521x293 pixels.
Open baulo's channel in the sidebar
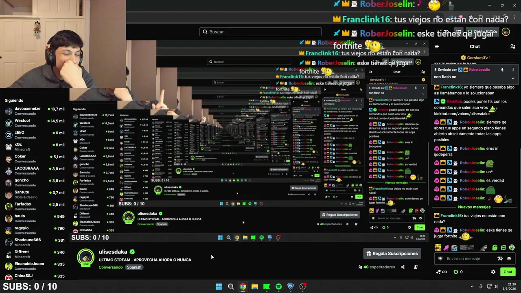coord(35,218)
